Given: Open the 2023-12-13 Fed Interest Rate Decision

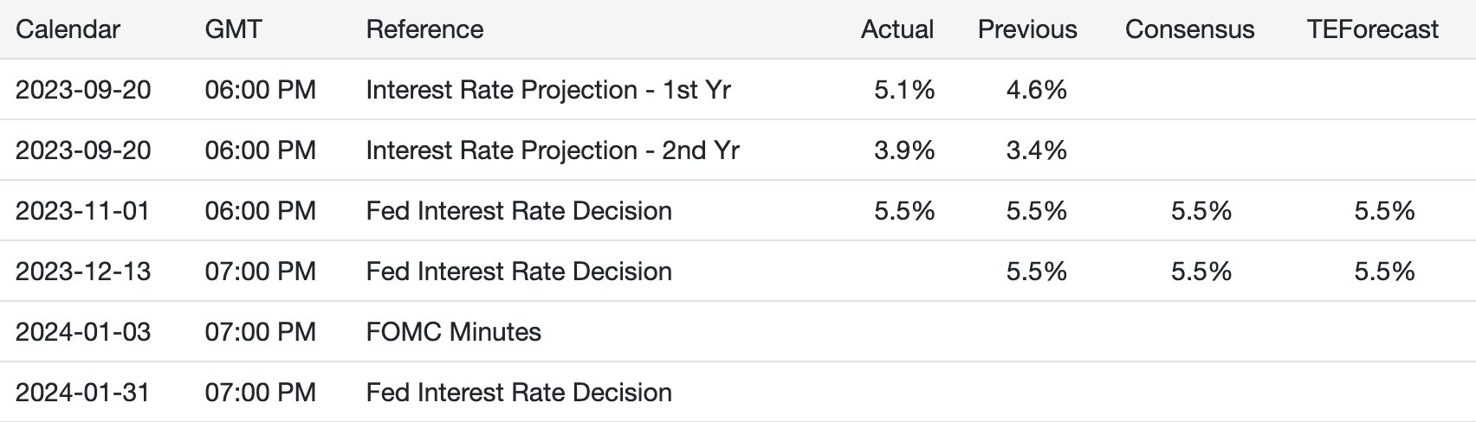Looking at the screenshot, I should pos(519,272).
